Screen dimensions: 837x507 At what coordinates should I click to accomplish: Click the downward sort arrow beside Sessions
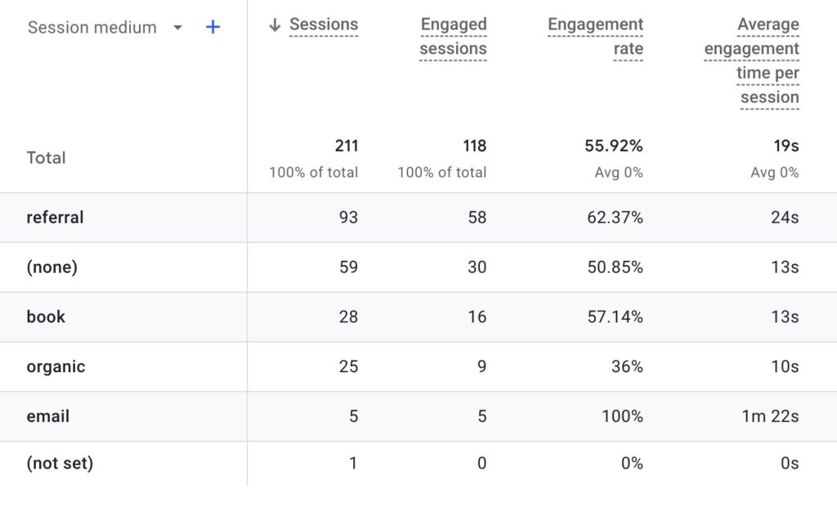pyautogui.click(x=275, y=25)
